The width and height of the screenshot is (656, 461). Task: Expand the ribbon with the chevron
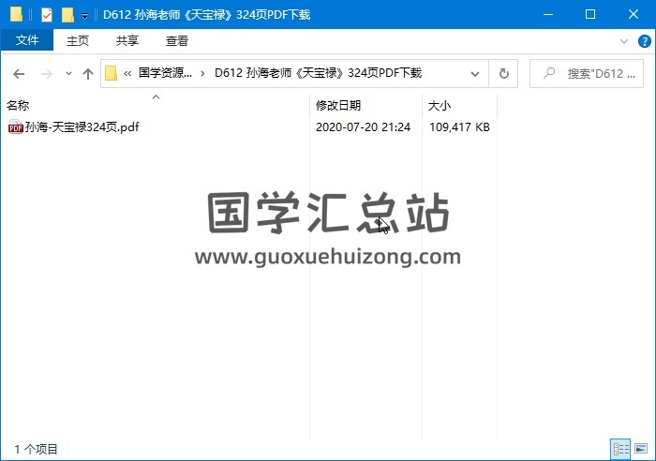pyautogui.click(x=624, y=41)
